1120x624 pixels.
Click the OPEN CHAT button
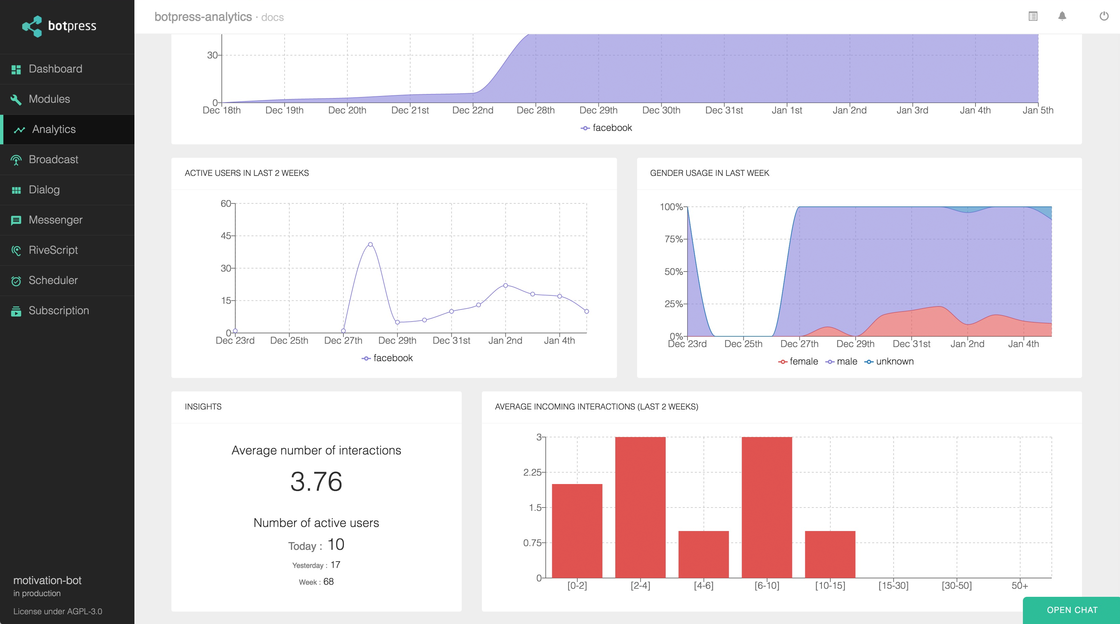1072,610
